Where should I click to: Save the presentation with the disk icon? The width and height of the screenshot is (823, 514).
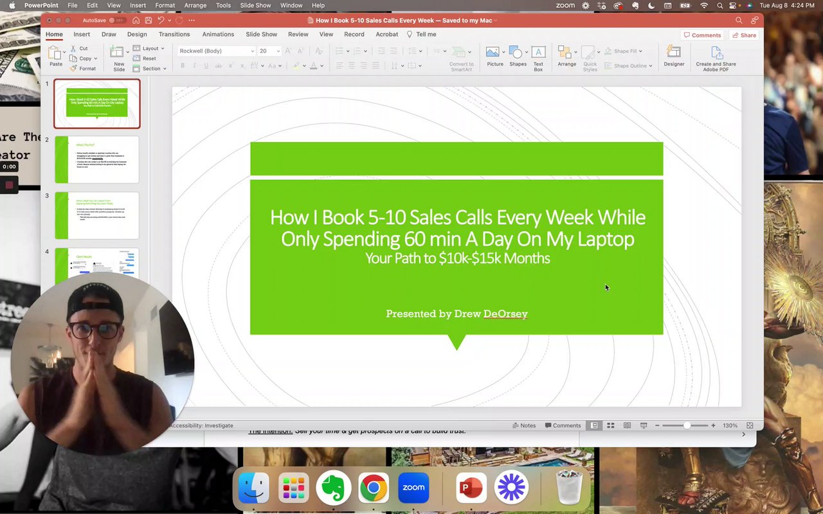149,21
